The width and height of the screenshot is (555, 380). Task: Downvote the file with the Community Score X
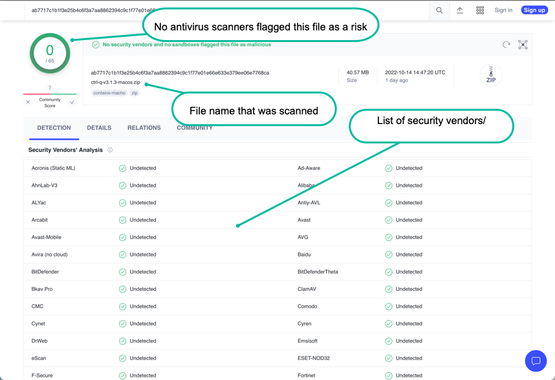(28, 102)
